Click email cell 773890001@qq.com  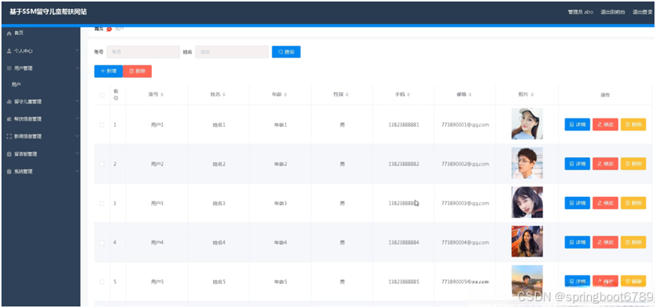pyautogui.click(x=465, y=125)
